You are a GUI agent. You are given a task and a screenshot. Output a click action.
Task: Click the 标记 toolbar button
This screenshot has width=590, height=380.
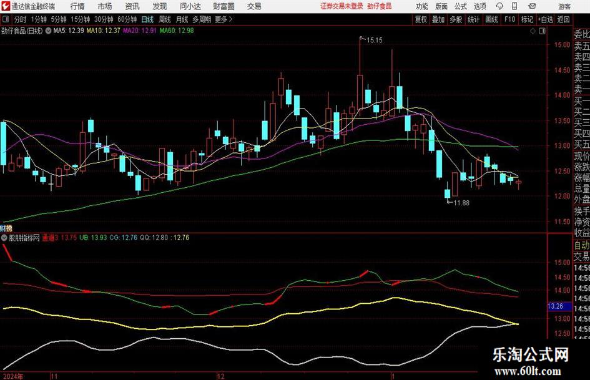click(x=527, y=19)
